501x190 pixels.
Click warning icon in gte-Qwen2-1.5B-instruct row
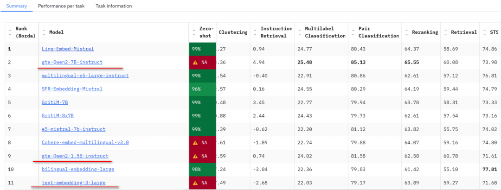pyautogui.click(x=195, y=156)
